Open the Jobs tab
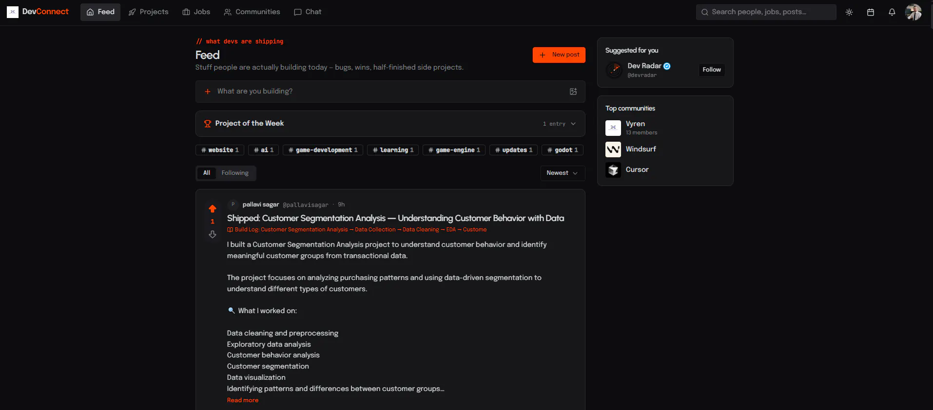The width and height of the screenshot is (933, 410). tap(196, 12)
